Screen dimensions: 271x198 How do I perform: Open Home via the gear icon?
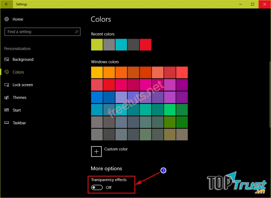(6, 19)
